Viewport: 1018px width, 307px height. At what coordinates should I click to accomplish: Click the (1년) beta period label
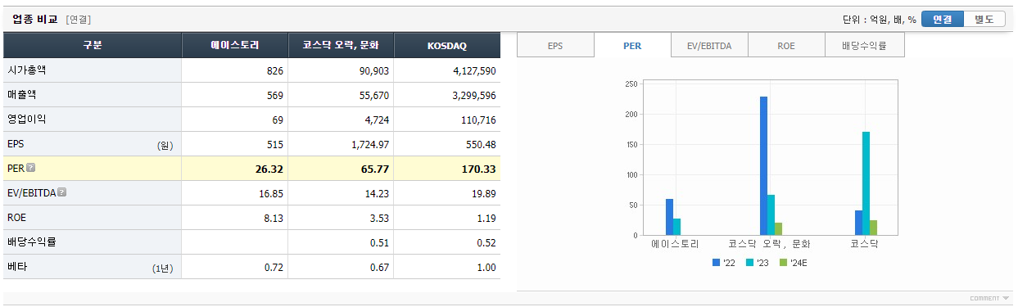click(162, 268)
